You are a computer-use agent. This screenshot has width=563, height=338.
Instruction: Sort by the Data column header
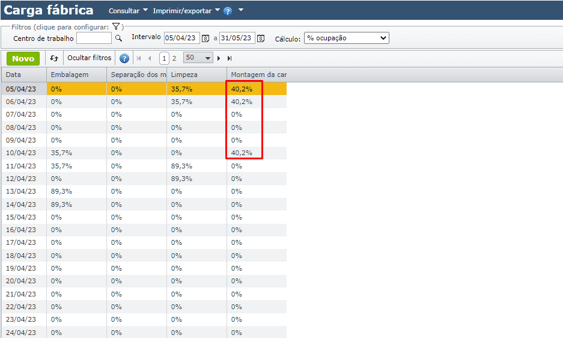pos(23,75)
